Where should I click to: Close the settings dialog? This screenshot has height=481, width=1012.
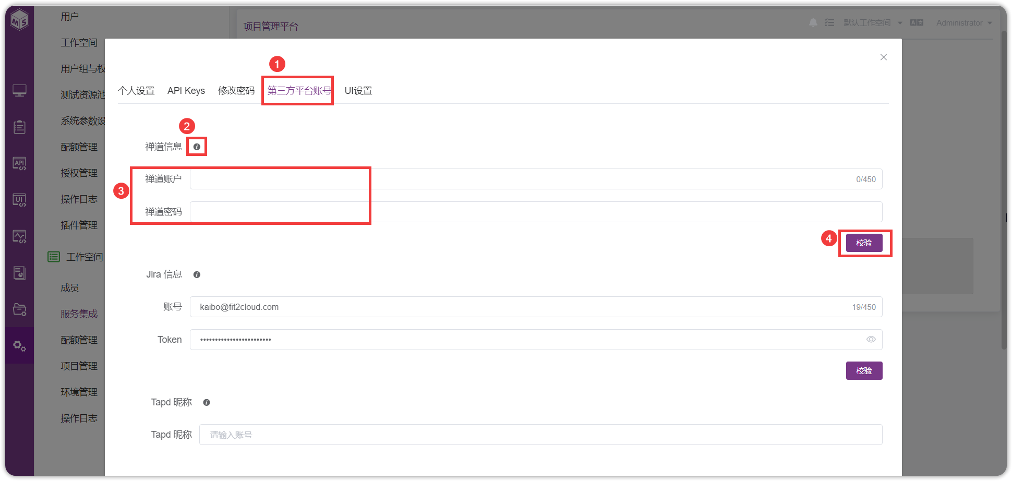pos(883,57)
